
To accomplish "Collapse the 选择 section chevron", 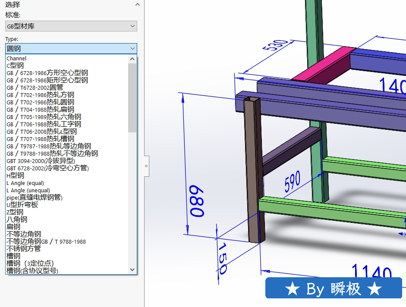I will (137, 5).
